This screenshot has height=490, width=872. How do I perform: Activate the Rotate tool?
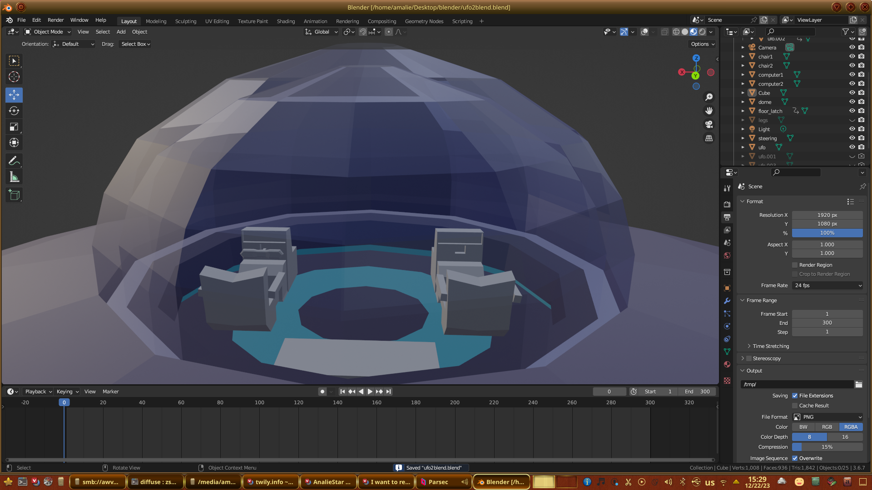click(14, 111)
